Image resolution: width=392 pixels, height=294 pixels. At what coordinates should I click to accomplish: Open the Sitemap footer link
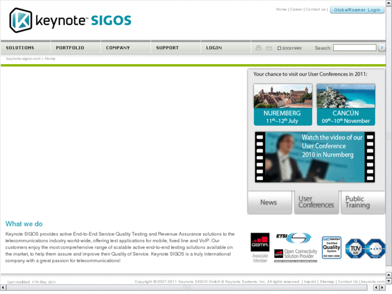[x=327, y=282]
